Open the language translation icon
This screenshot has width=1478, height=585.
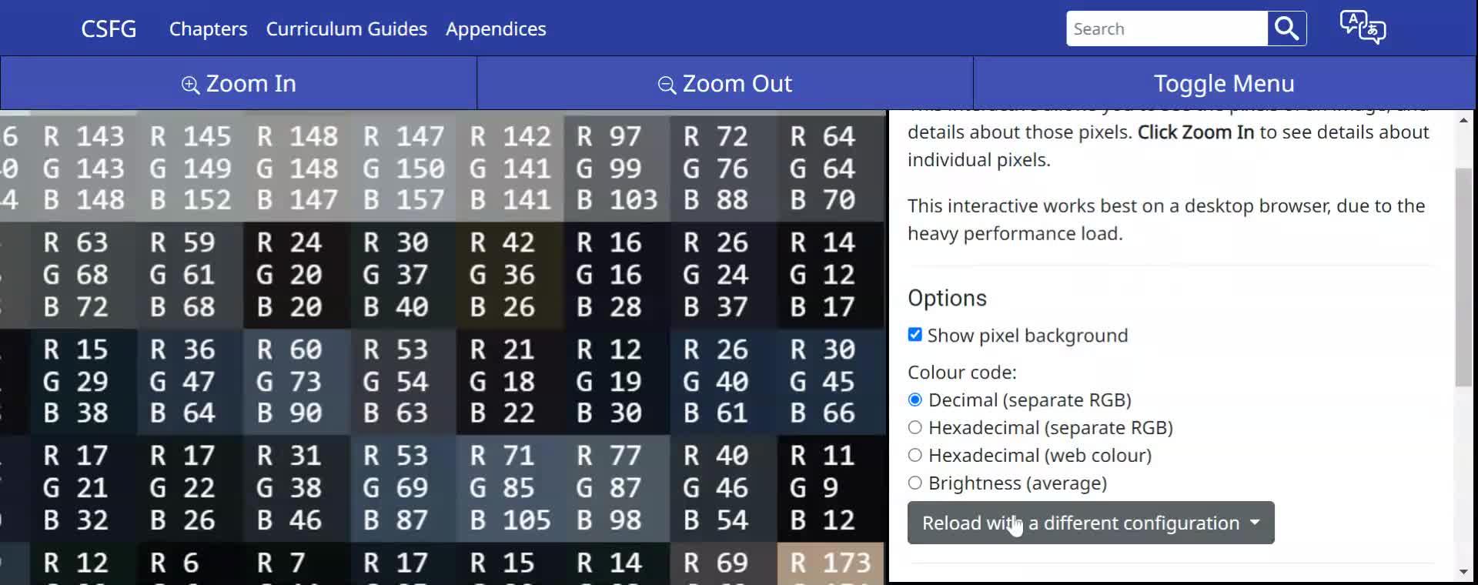point(1363,28)
